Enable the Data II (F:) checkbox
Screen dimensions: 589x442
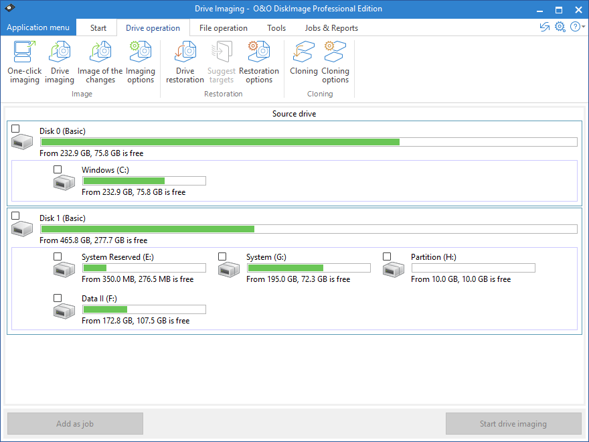tap(58, 298)
